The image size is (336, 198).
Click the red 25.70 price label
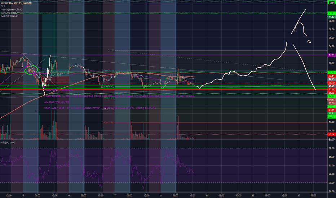point(332,83)
